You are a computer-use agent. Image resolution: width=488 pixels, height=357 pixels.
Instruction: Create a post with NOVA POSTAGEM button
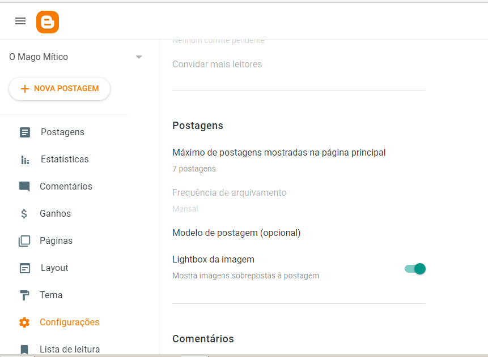coord(60,89)
